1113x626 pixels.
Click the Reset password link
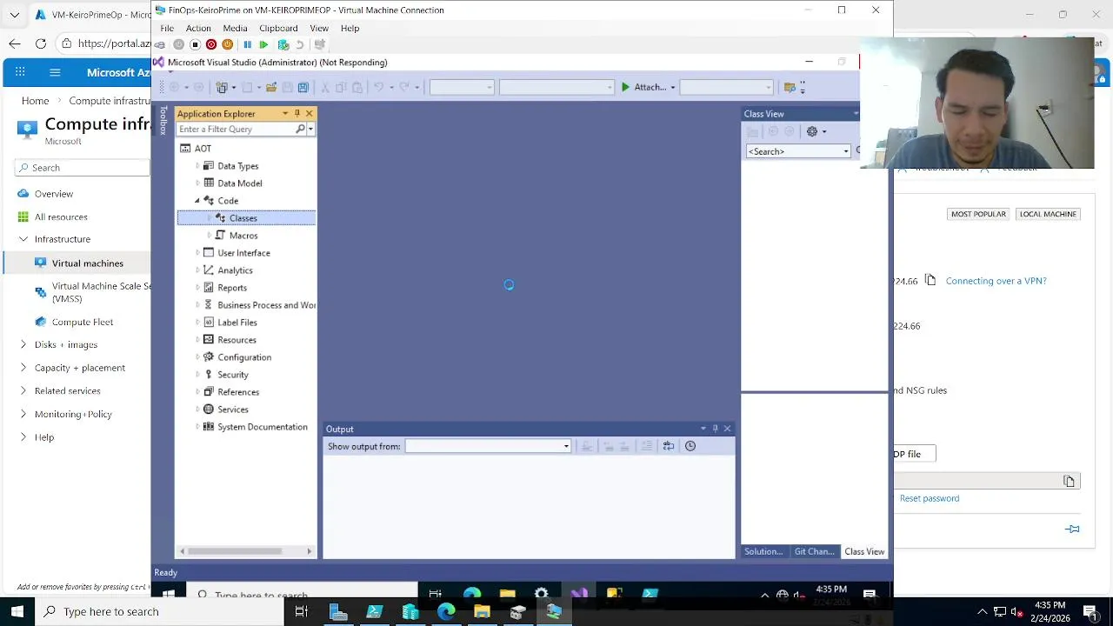930,498
